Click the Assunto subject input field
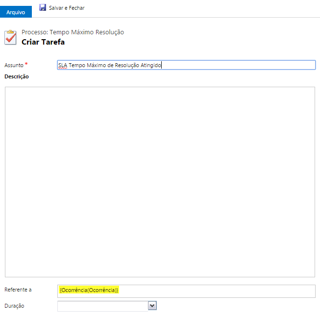 pos(235,65)
